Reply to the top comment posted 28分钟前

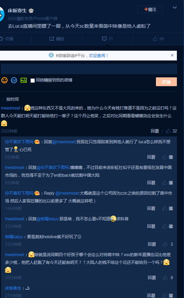coord(155,131)
